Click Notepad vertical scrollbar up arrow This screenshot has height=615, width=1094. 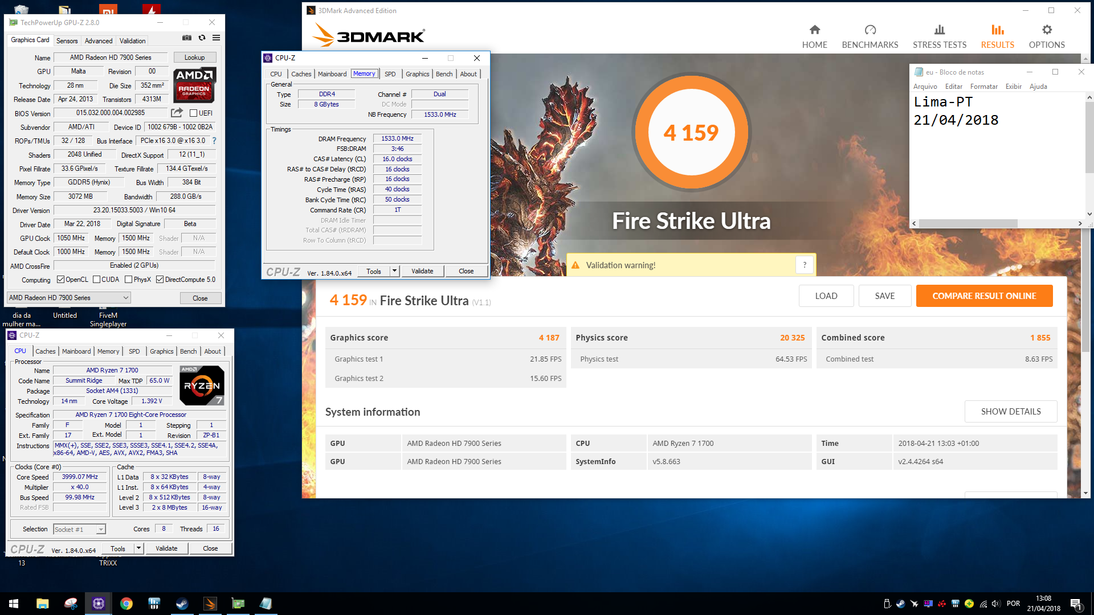coord(1089,97)
